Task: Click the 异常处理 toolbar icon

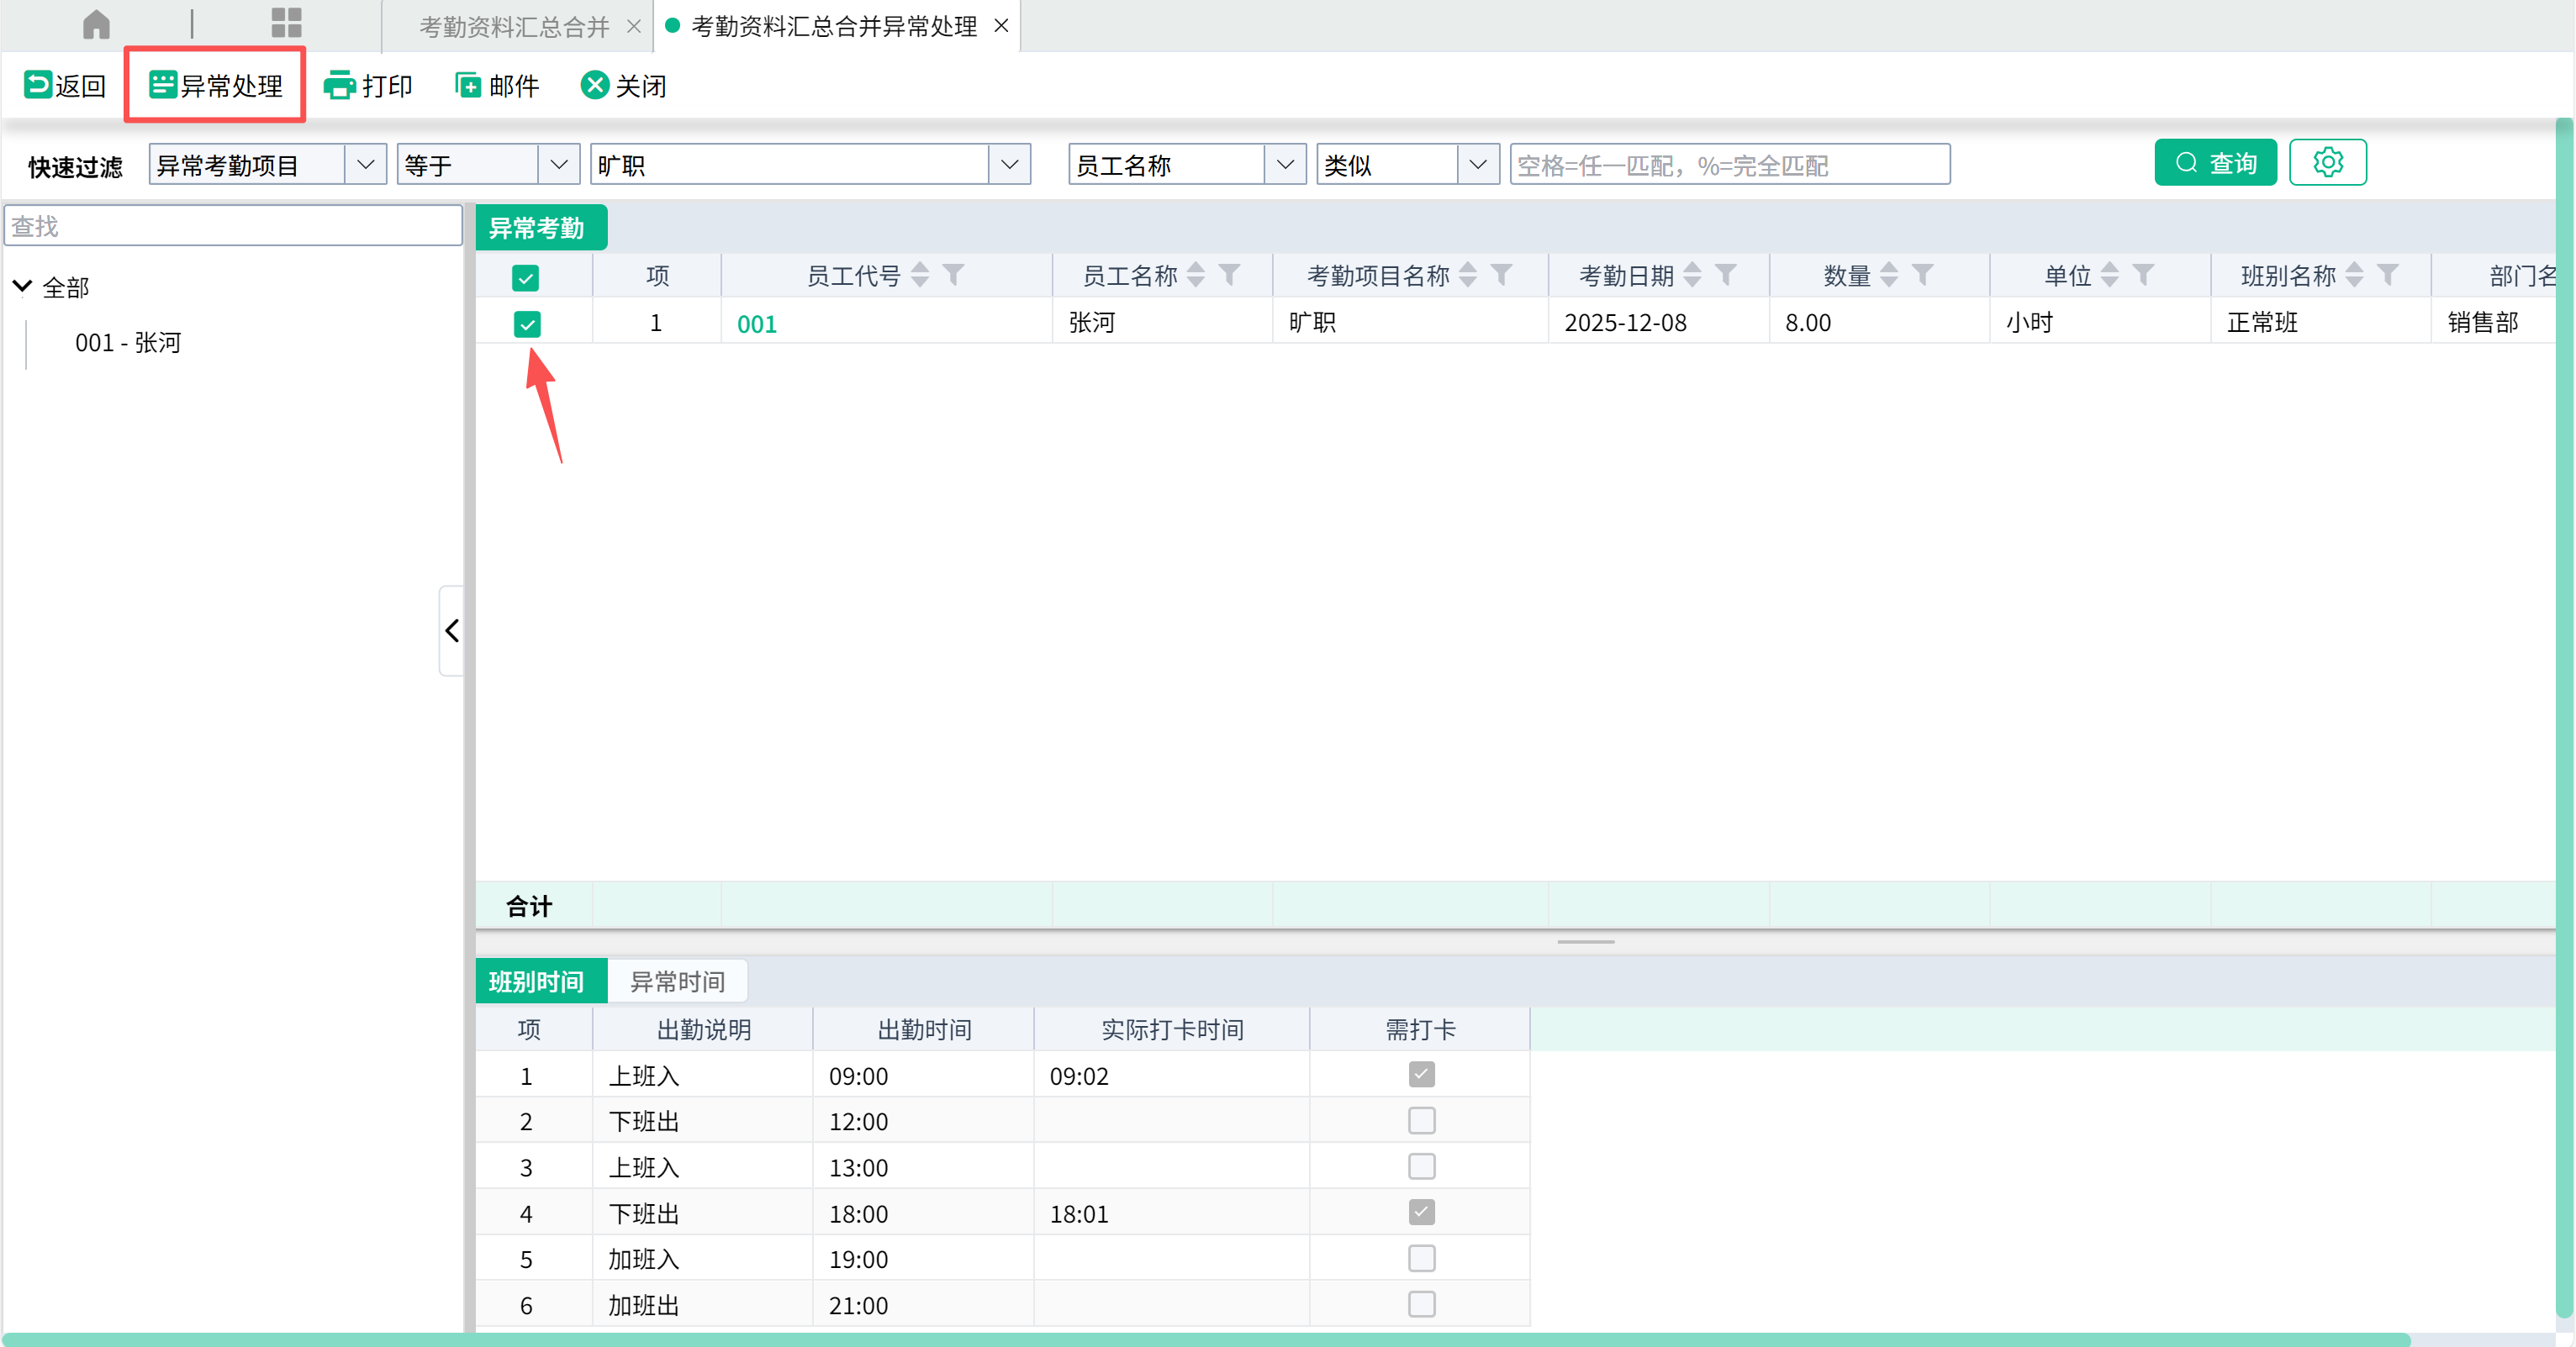Action: click(163, 85)
